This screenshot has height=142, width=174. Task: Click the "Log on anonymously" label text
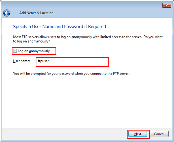pyautogui.click(x=34, y=51)
